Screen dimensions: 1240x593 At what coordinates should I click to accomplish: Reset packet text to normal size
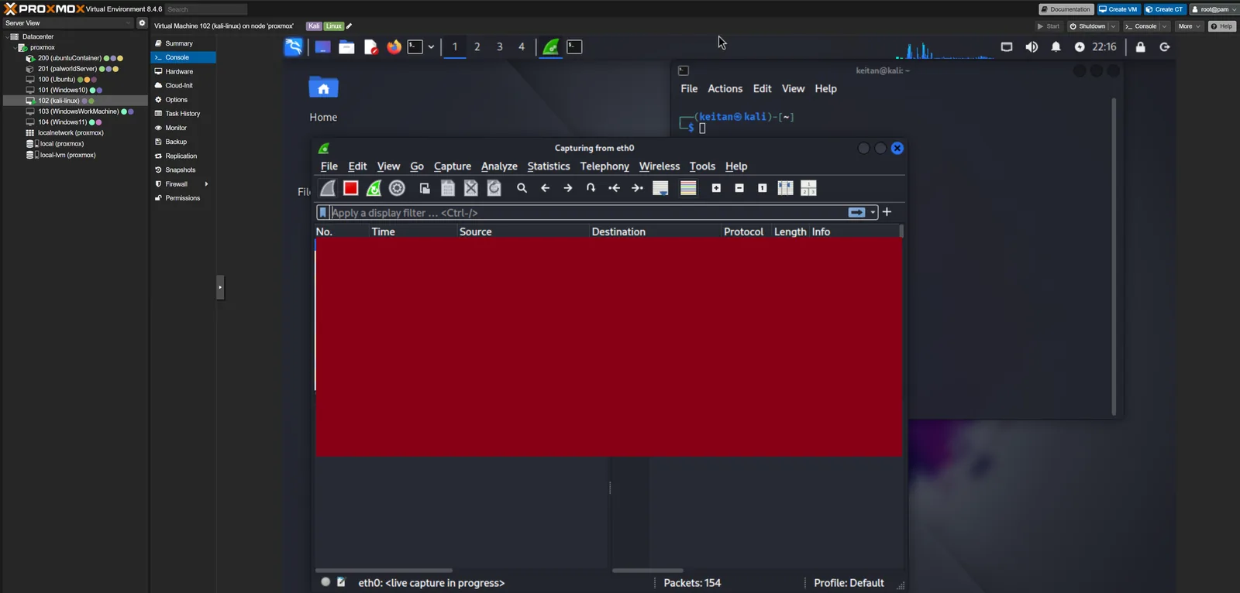(763, 188)
